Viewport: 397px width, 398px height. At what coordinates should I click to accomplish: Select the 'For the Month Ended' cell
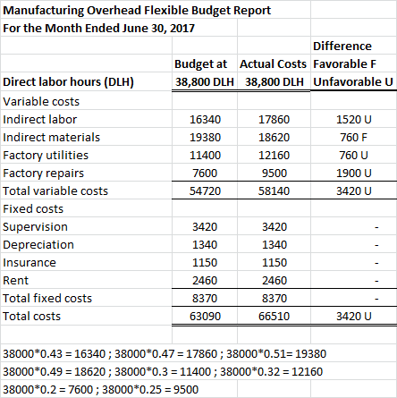click(119, 28)
